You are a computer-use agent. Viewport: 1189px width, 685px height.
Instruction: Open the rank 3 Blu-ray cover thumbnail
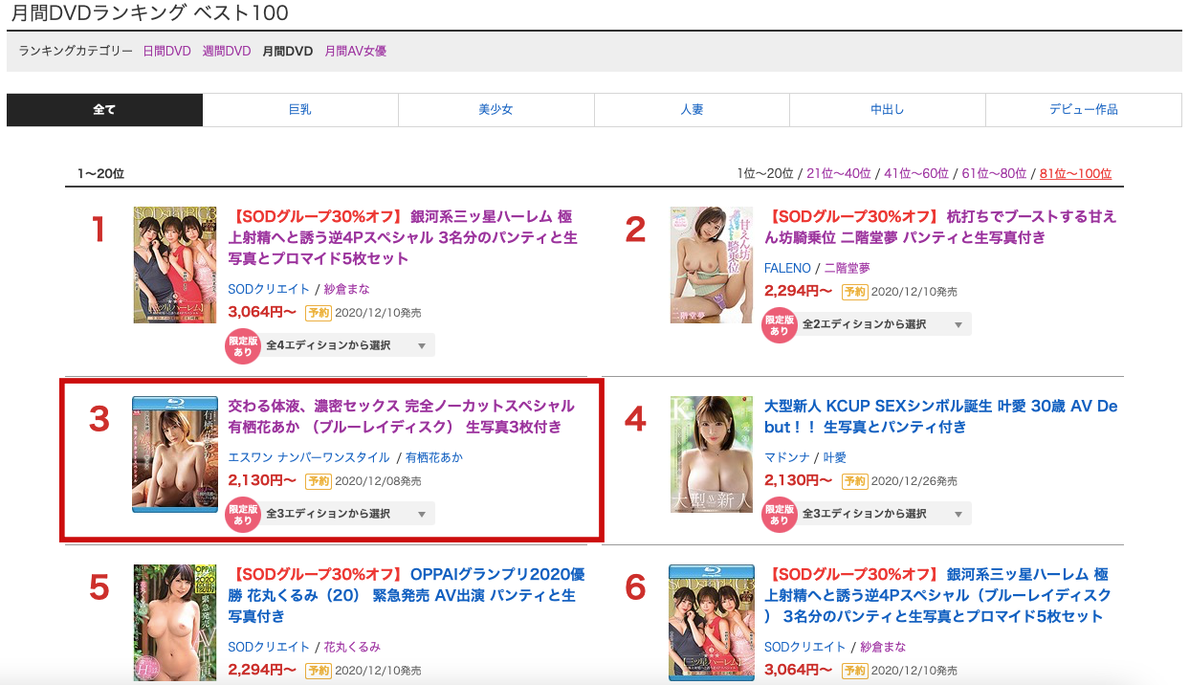point(175,454)
